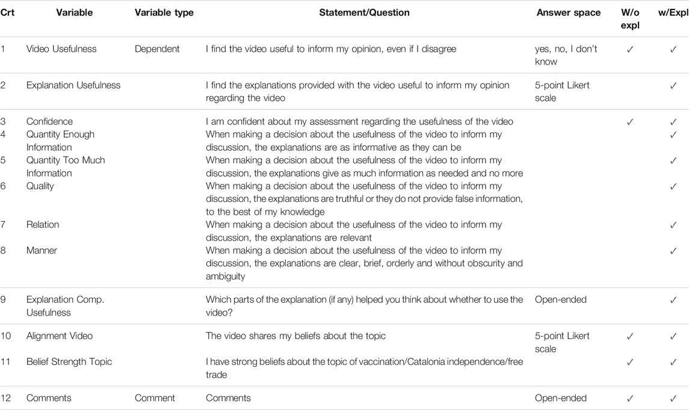Viewport: 689px width, 410px height.
Task: Click the w/Expl checkmark for Belief Strength Topic
Action: click(673, 363)
